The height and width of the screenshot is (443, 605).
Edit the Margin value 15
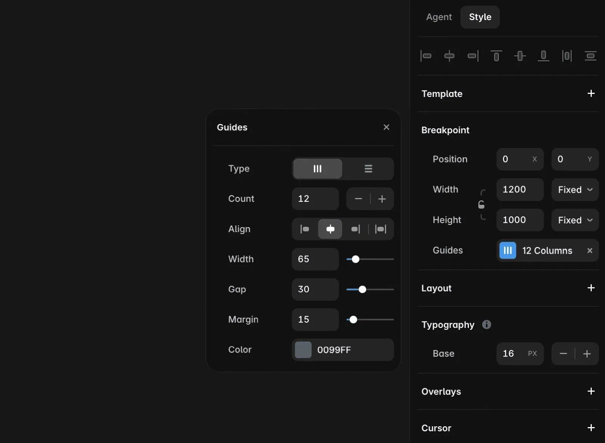click(x=315, y=320)
